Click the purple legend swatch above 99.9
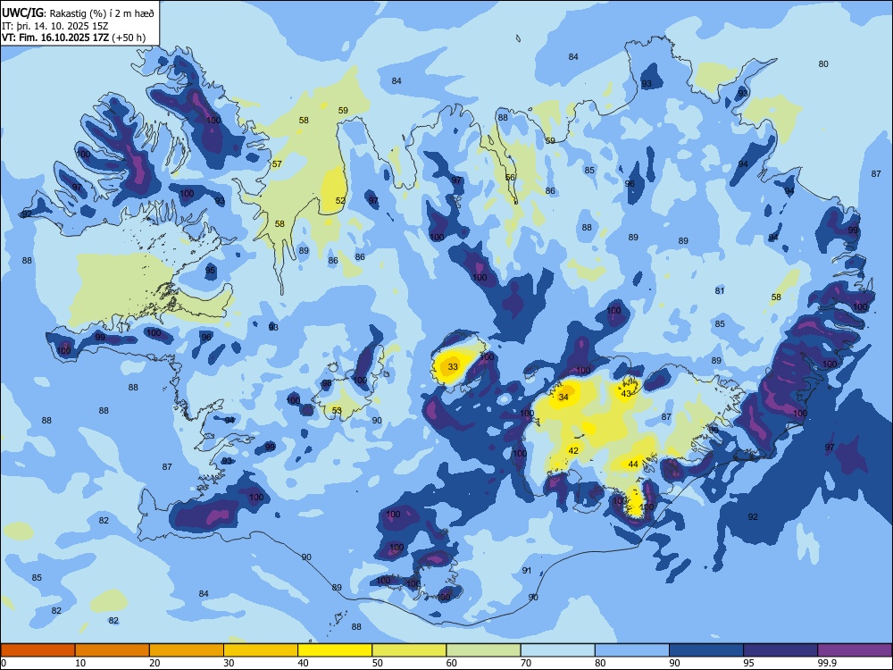Image resolution: width=893 pixels, height=670 pixels. tap(855, 650)
